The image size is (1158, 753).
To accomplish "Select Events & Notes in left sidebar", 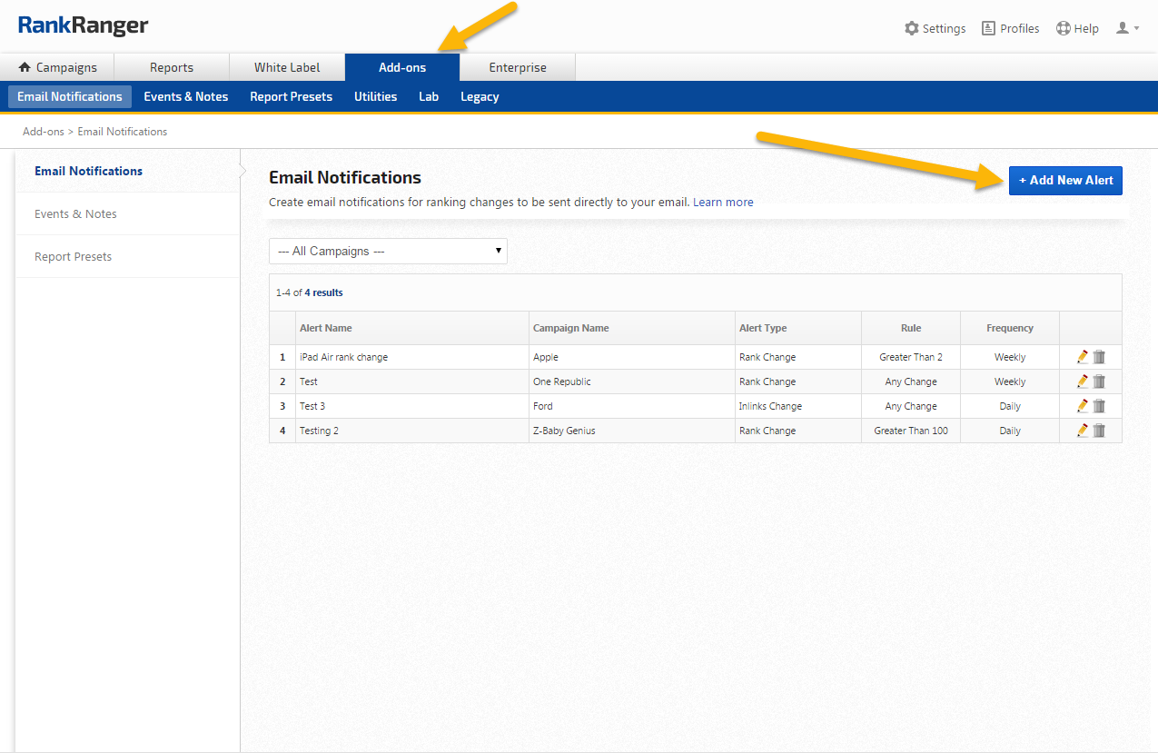I will tap(75, 213).
